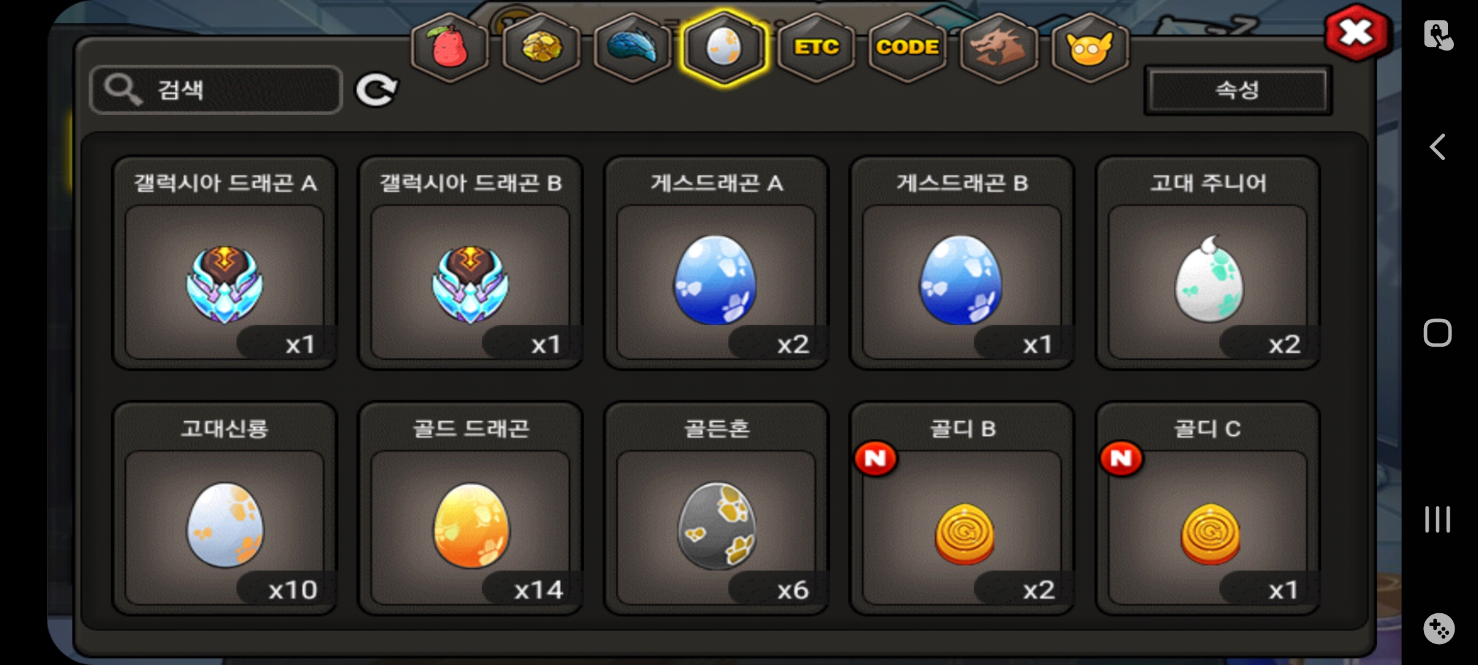Select 갤럭시아 드래곤 A egg item
Viewport: 1478px width, 665px height.
[225, 263]
